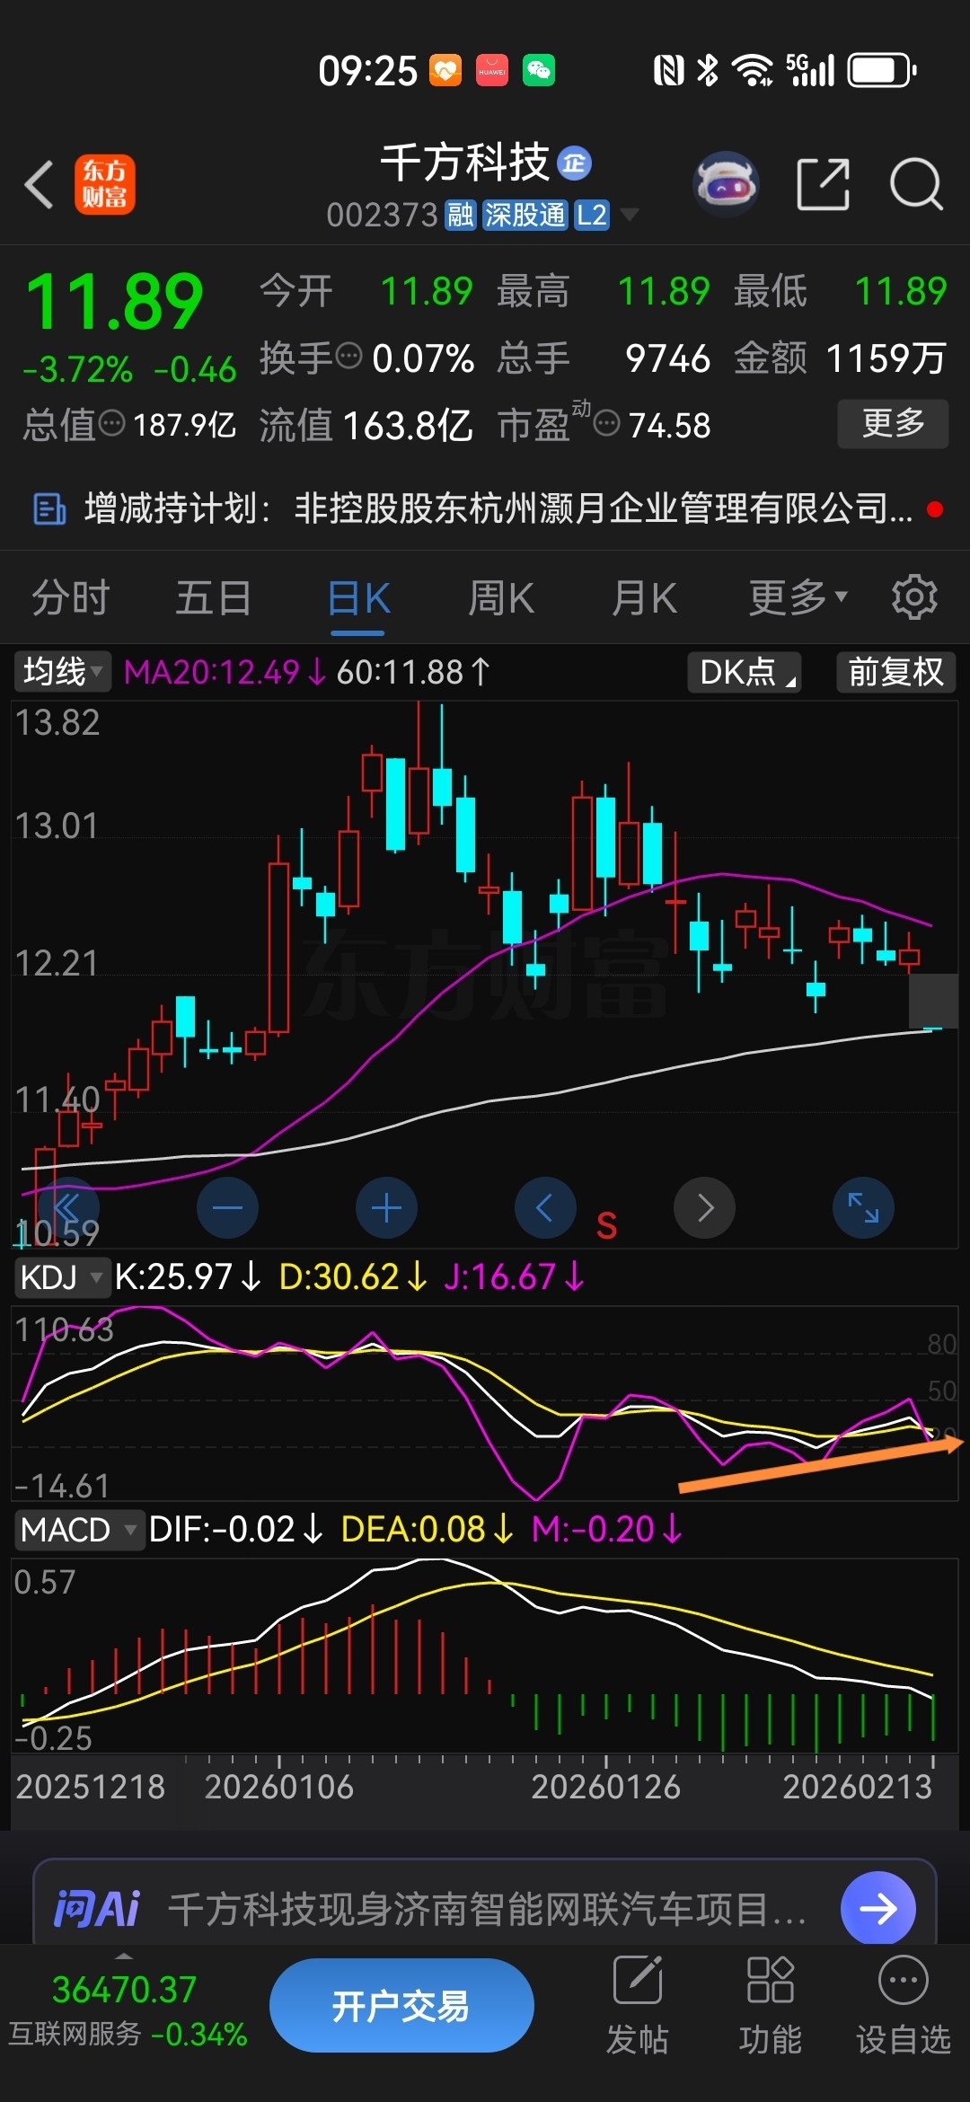
Task: Tap 36470.37 index value
Action: pyautogui.click(x=125, y=1990)
